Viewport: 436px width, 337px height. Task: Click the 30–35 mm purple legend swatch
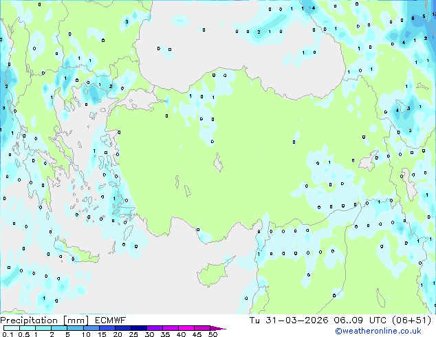(x=155, y=328)
